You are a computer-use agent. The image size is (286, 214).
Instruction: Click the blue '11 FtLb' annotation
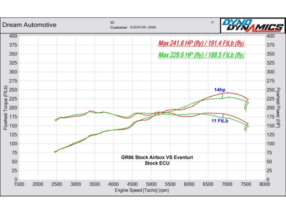coord(220,121)
